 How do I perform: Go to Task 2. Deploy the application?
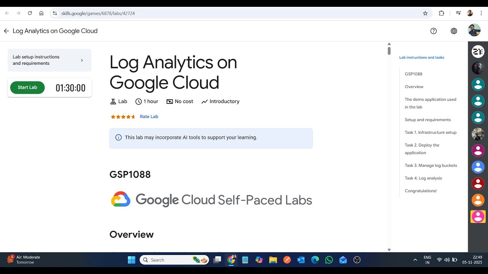click(x=422, y=149)
